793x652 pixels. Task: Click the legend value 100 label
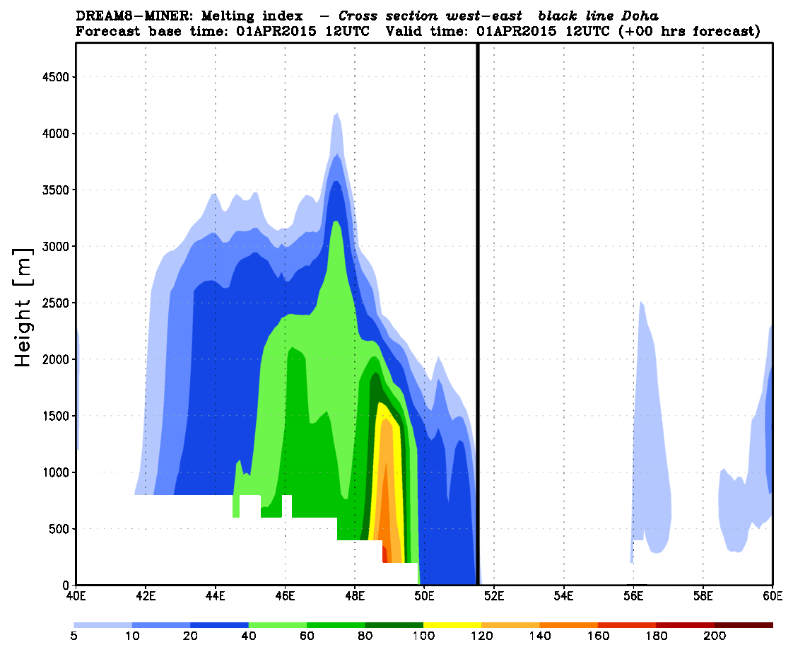tap(423, 636)
